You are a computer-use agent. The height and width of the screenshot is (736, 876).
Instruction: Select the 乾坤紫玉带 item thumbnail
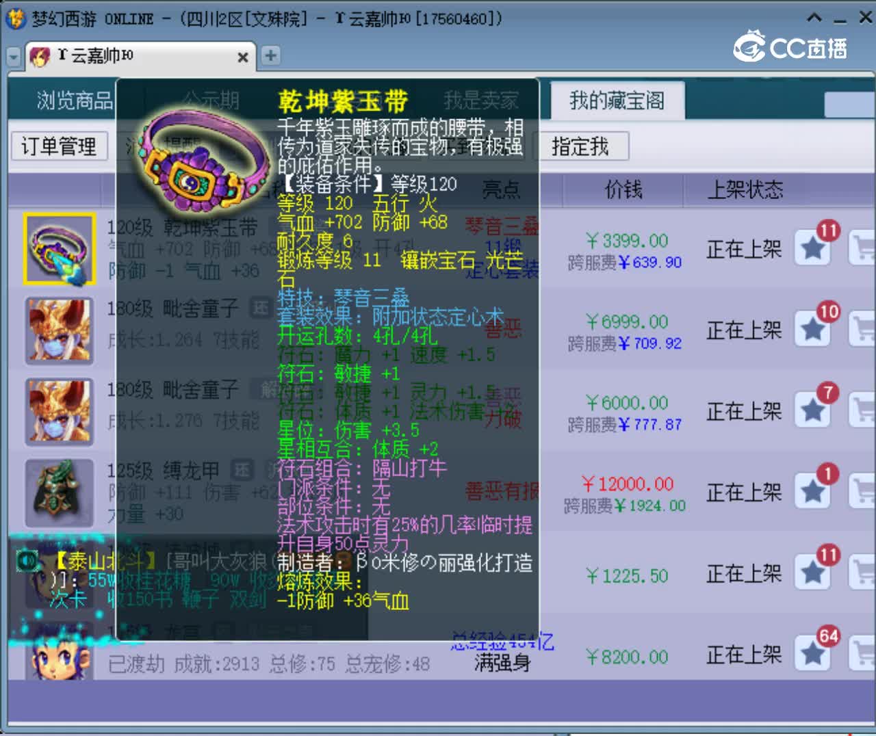pos(59,249)
